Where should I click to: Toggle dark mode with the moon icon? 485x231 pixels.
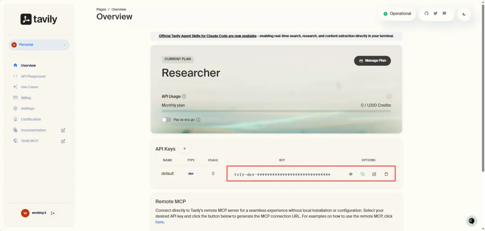[464, 14]
